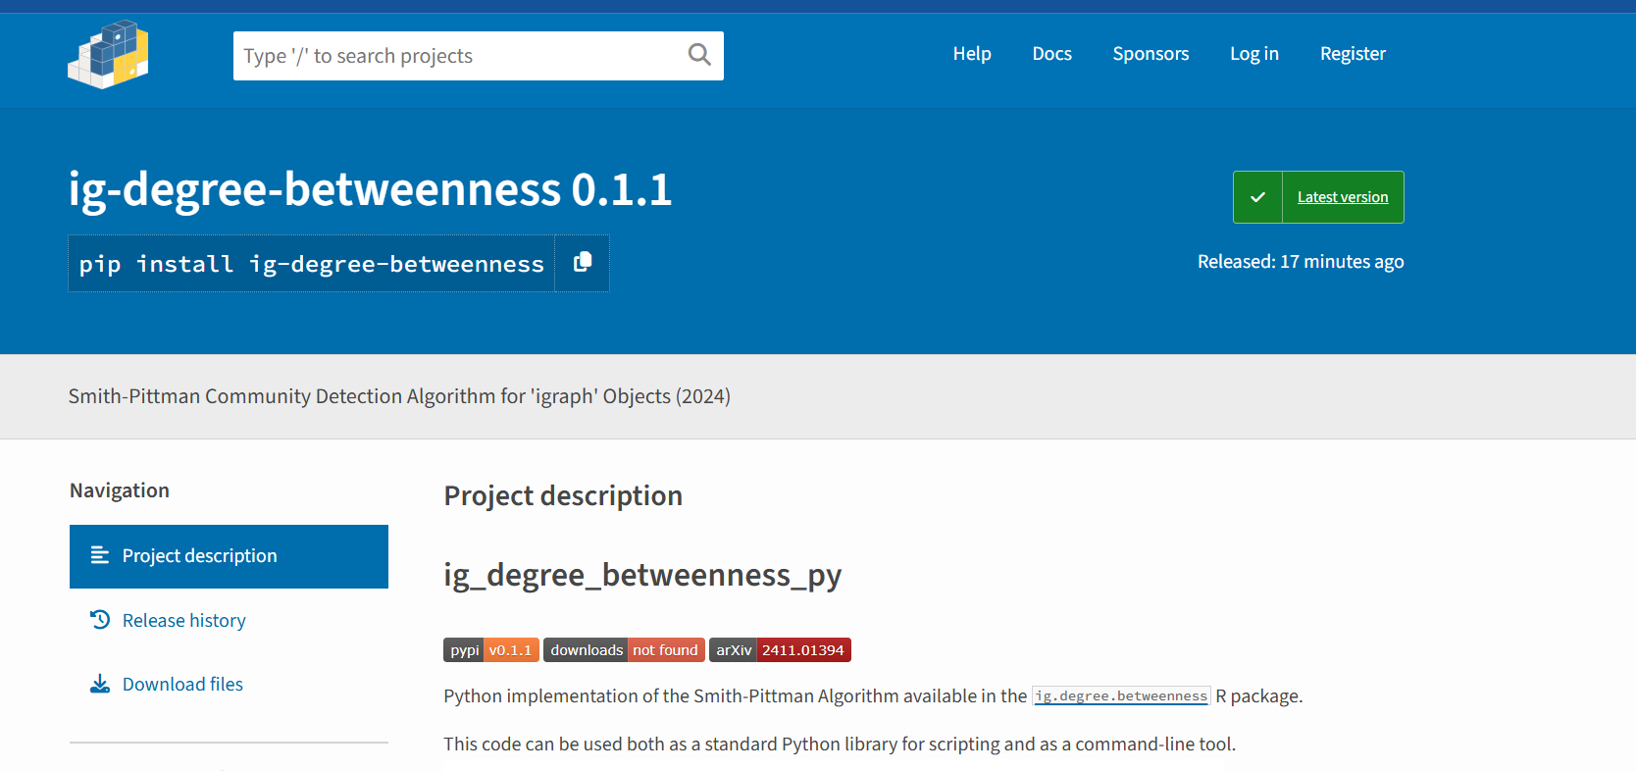Image resolution: width=1636 pixels, height=771 pixels.
Task: Open the ig.degree.betweenness R package link
Action: coord(1121,695)
